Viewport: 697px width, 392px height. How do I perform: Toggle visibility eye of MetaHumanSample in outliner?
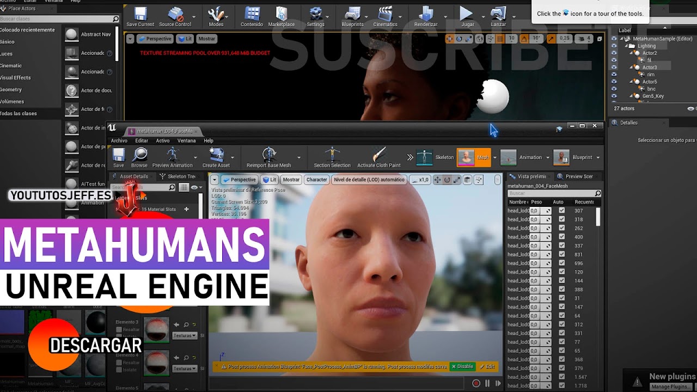(x=614, y=39)
